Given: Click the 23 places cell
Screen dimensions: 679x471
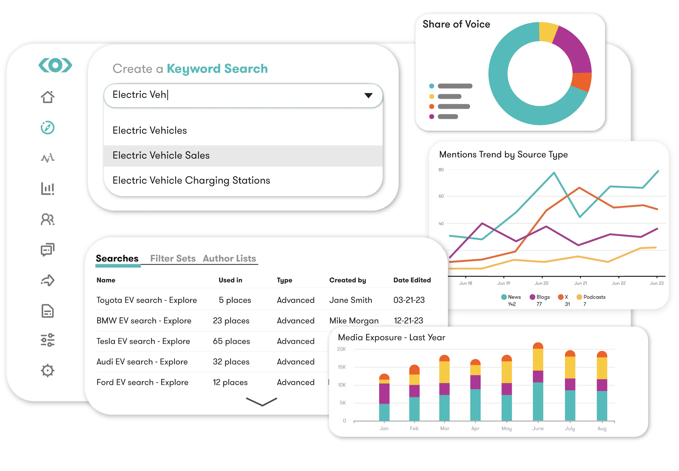Looking at the screenshot, I should coord(231,321).
